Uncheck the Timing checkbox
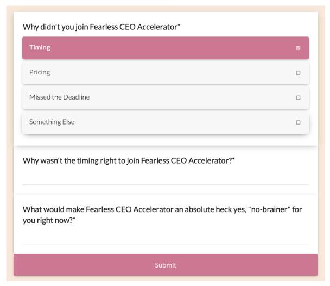This screenshot has height=286, width=330. (298, 48)
